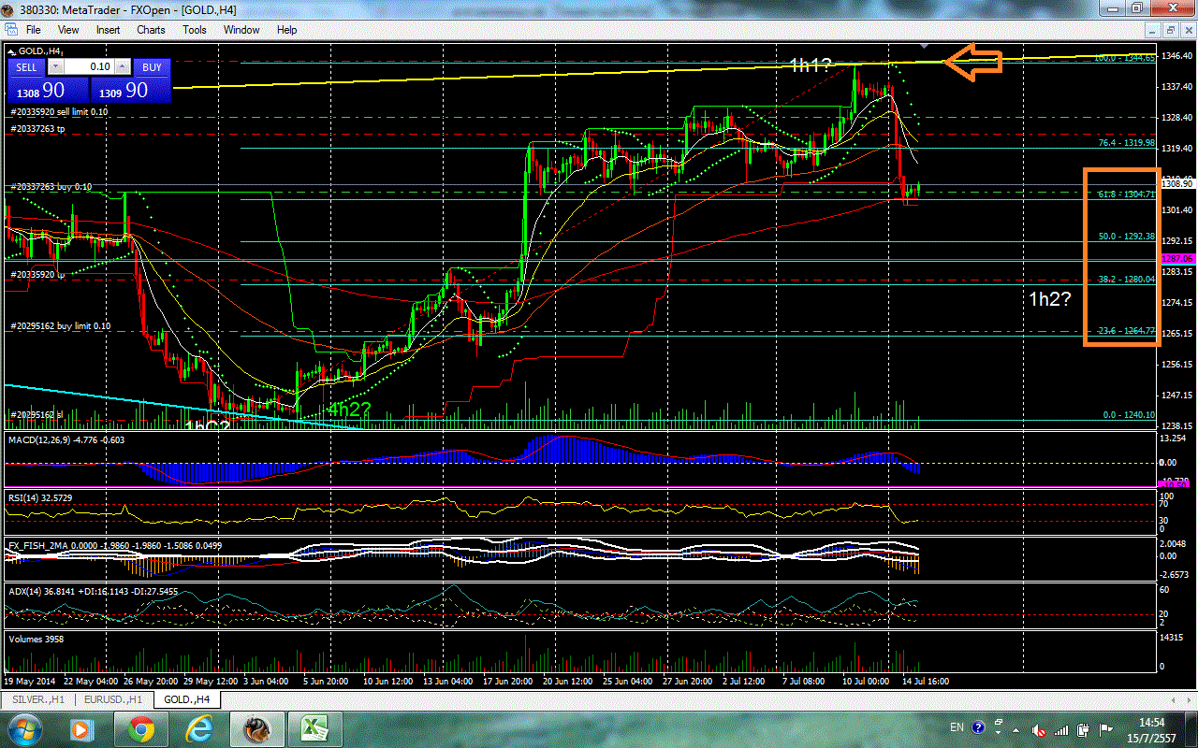The image size is (1198, 748).
Task: Click the Fibonacci 100.0 - 1344.65 level label
Action: tap(1127, 58)
